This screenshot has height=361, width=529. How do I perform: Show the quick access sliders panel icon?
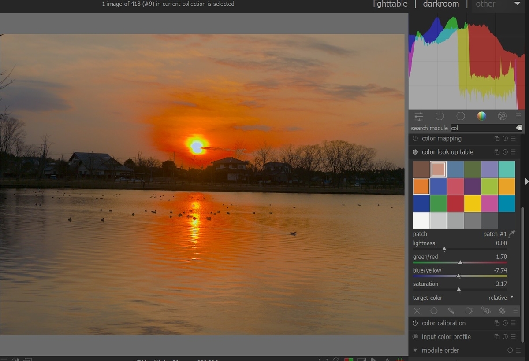click(419, 116)
